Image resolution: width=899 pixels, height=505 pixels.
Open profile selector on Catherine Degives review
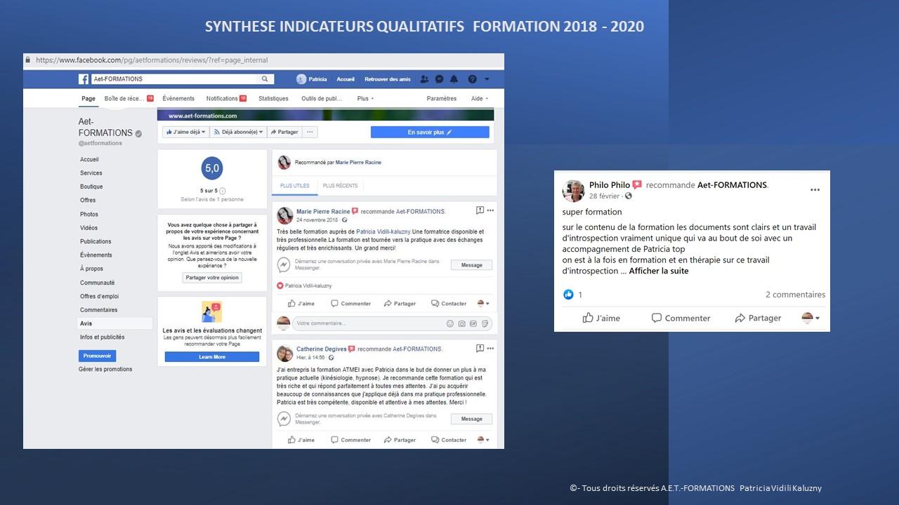[x=483, y=440]
